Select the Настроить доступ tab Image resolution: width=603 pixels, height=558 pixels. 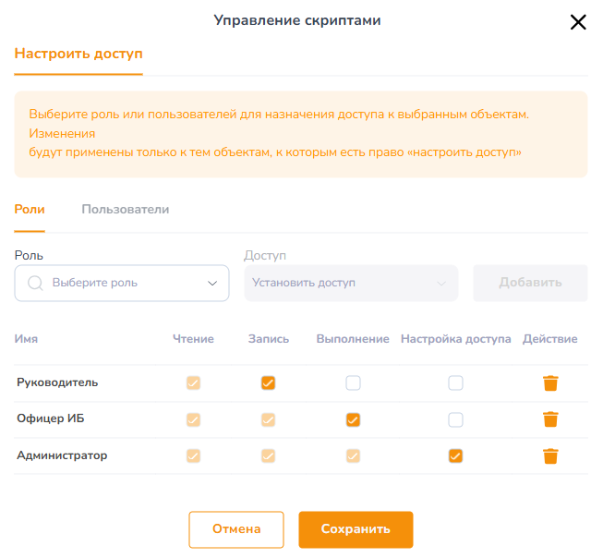coord(78,54)
